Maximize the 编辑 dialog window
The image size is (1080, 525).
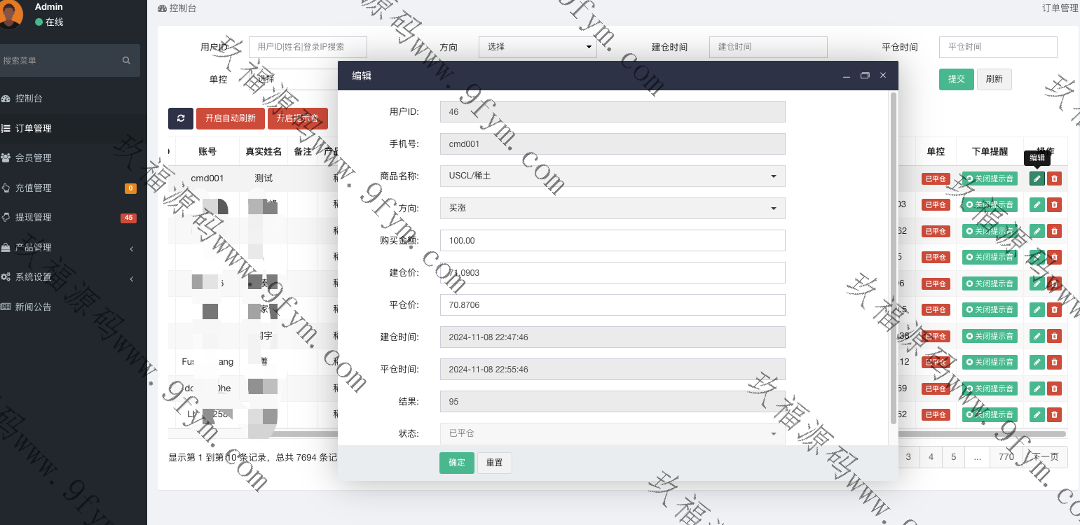865,76
